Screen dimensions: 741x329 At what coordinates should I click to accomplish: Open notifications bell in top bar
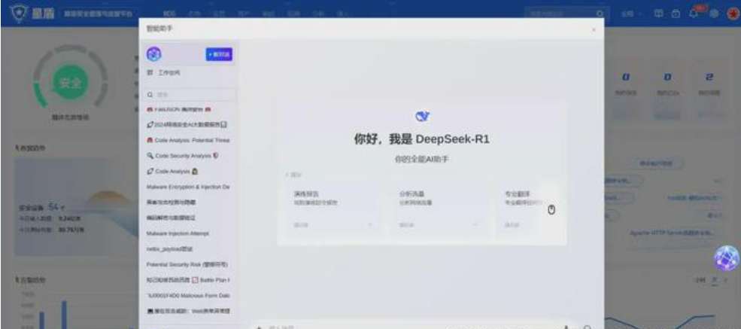pos(694,14)
